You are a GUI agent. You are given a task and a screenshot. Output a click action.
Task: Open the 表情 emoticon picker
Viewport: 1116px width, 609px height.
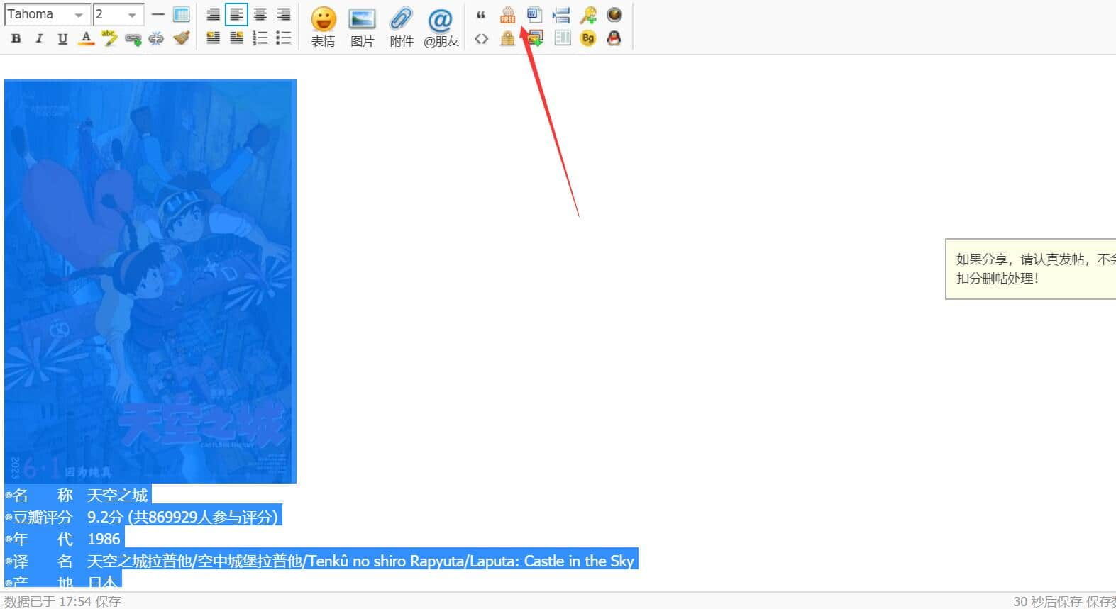[x=324, y=27]
